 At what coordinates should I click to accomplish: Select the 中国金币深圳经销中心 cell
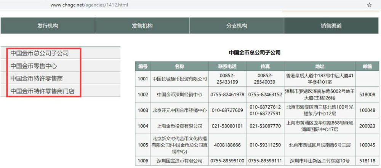tap(179, 94)
